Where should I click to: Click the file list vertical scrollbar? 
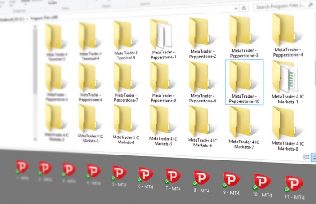click(315, 73)
